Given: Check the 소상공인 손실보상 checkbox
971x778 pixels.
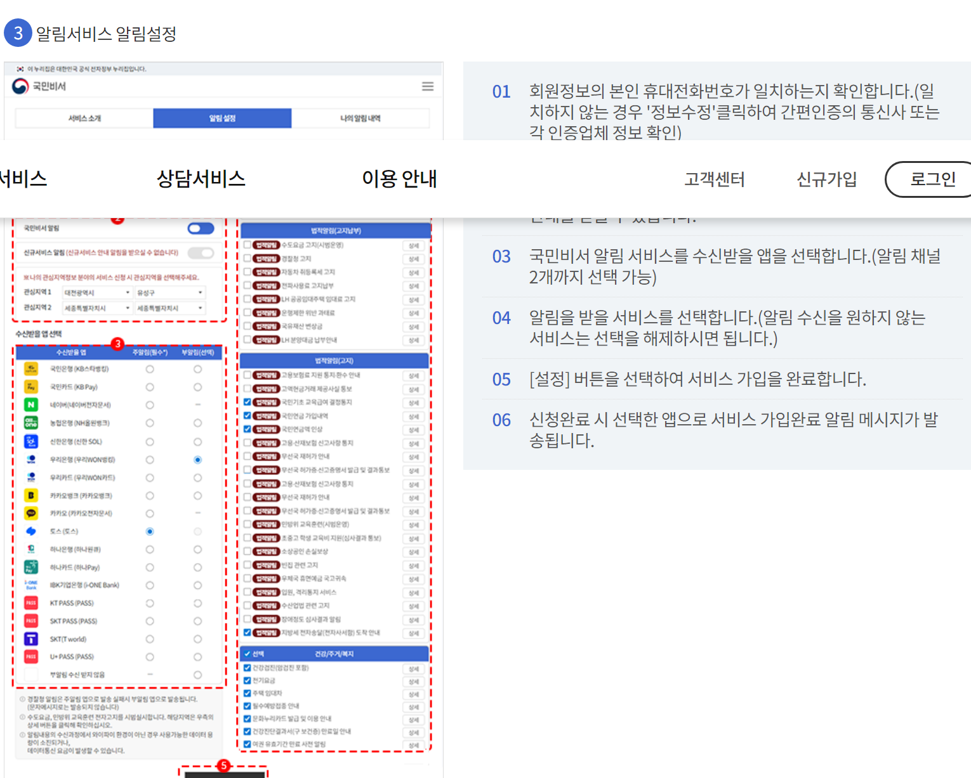Looking at the screenshot, I should coord(248,552).
